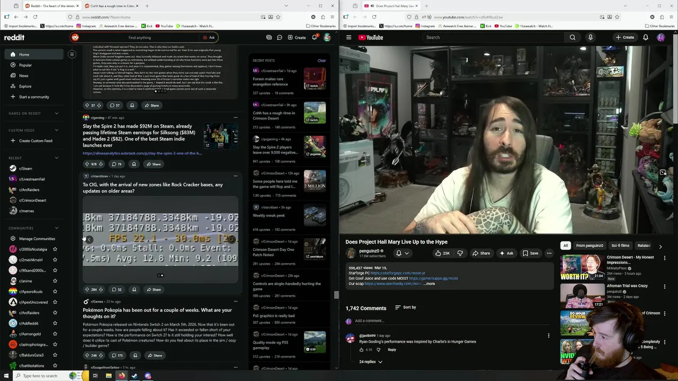Open File Explorer from taskbar
Viewport: 678px width, 381px height.
pyautogui.click(x=108, y=376)
